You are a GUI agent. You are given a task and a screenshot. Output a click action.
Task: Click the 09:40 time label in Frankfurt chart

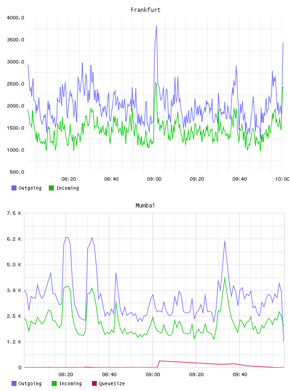239,179
